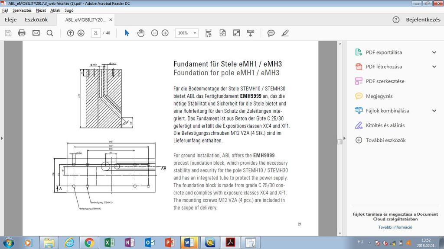The width and height of the screenshot is (444, 249).
Task: Open the Find text magnifier
Action: pos(50,33)
